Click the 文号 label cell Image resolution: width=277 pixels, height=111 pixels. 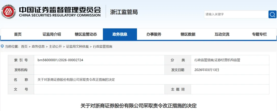[x=21, y=89]
